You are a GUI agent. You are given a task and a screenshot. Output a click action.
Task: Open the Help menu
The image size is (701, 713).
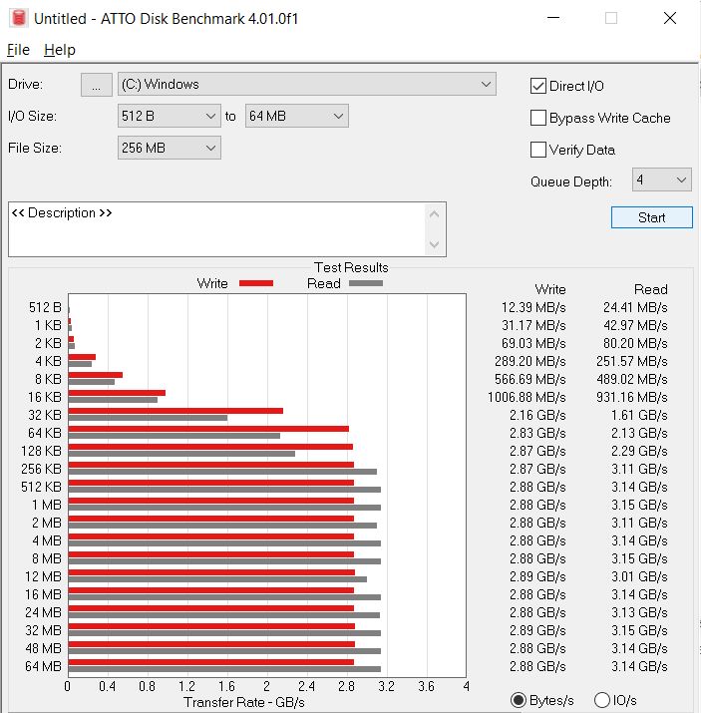point(60,50)
